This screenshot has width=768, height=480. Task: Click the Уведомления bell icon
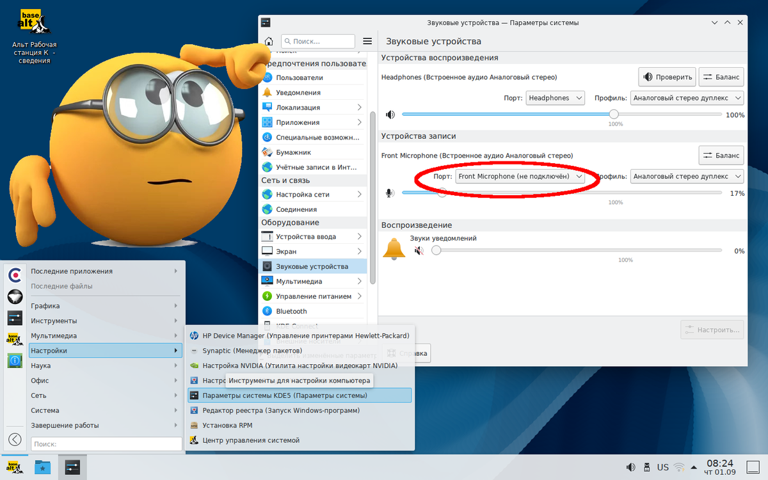pos(268,92)
